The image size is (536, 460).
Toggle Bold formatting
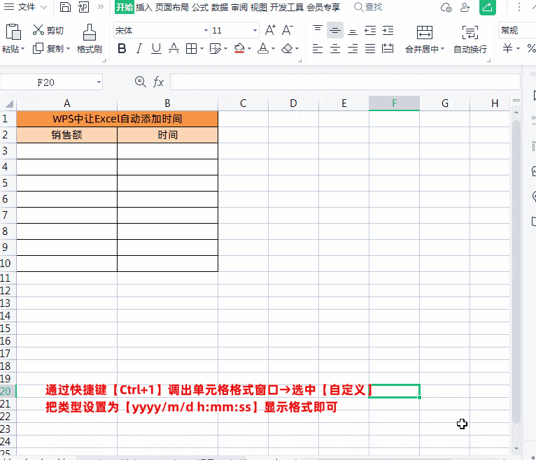tap(122, 49)
